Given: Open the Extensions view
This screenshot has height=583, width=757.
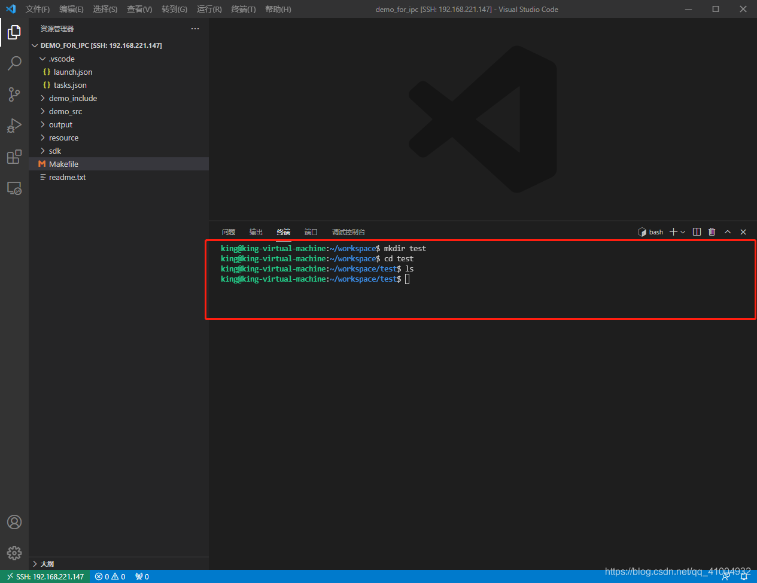Looking at the screenshot, I should 14,157.
